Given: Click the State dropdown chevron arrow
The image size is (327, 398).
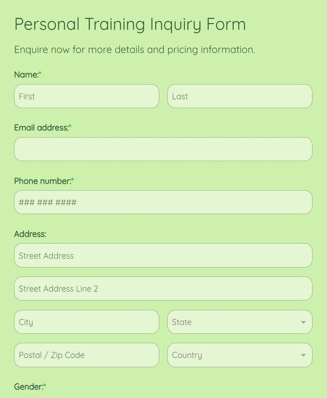Looking at the screenshot, I should coord(303,322).
